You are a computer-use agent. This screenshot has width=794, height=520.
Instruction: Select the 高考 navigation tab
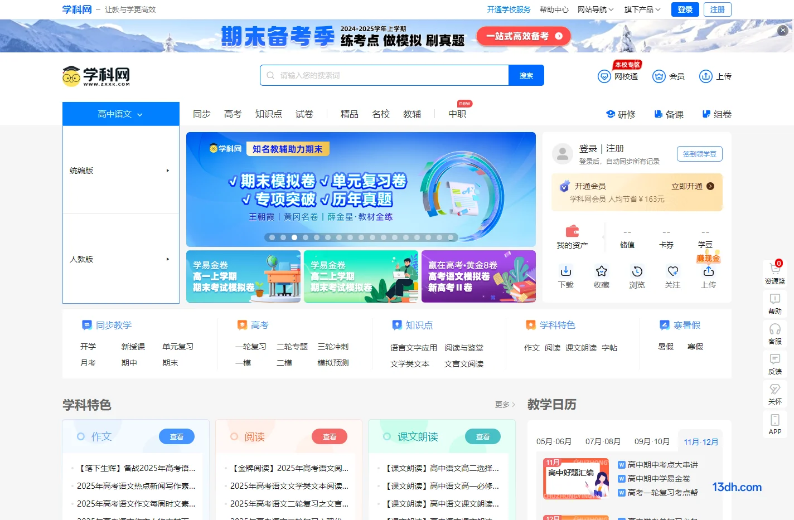(x=233, y=114)
